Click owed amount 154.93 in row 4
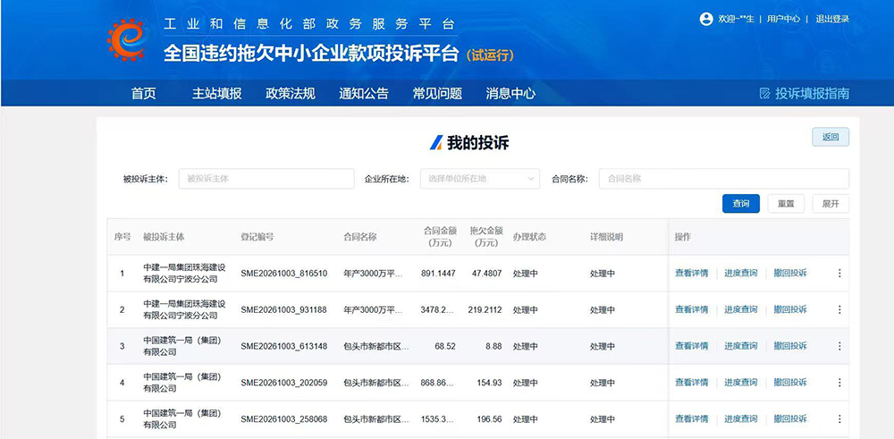 click(489, 383)
